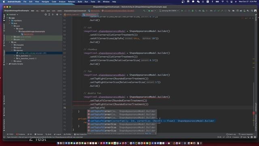The width and height of the screenshot is (259, 146).
Task: Open the Refactor menu
Action: click(x=72, y=2)
